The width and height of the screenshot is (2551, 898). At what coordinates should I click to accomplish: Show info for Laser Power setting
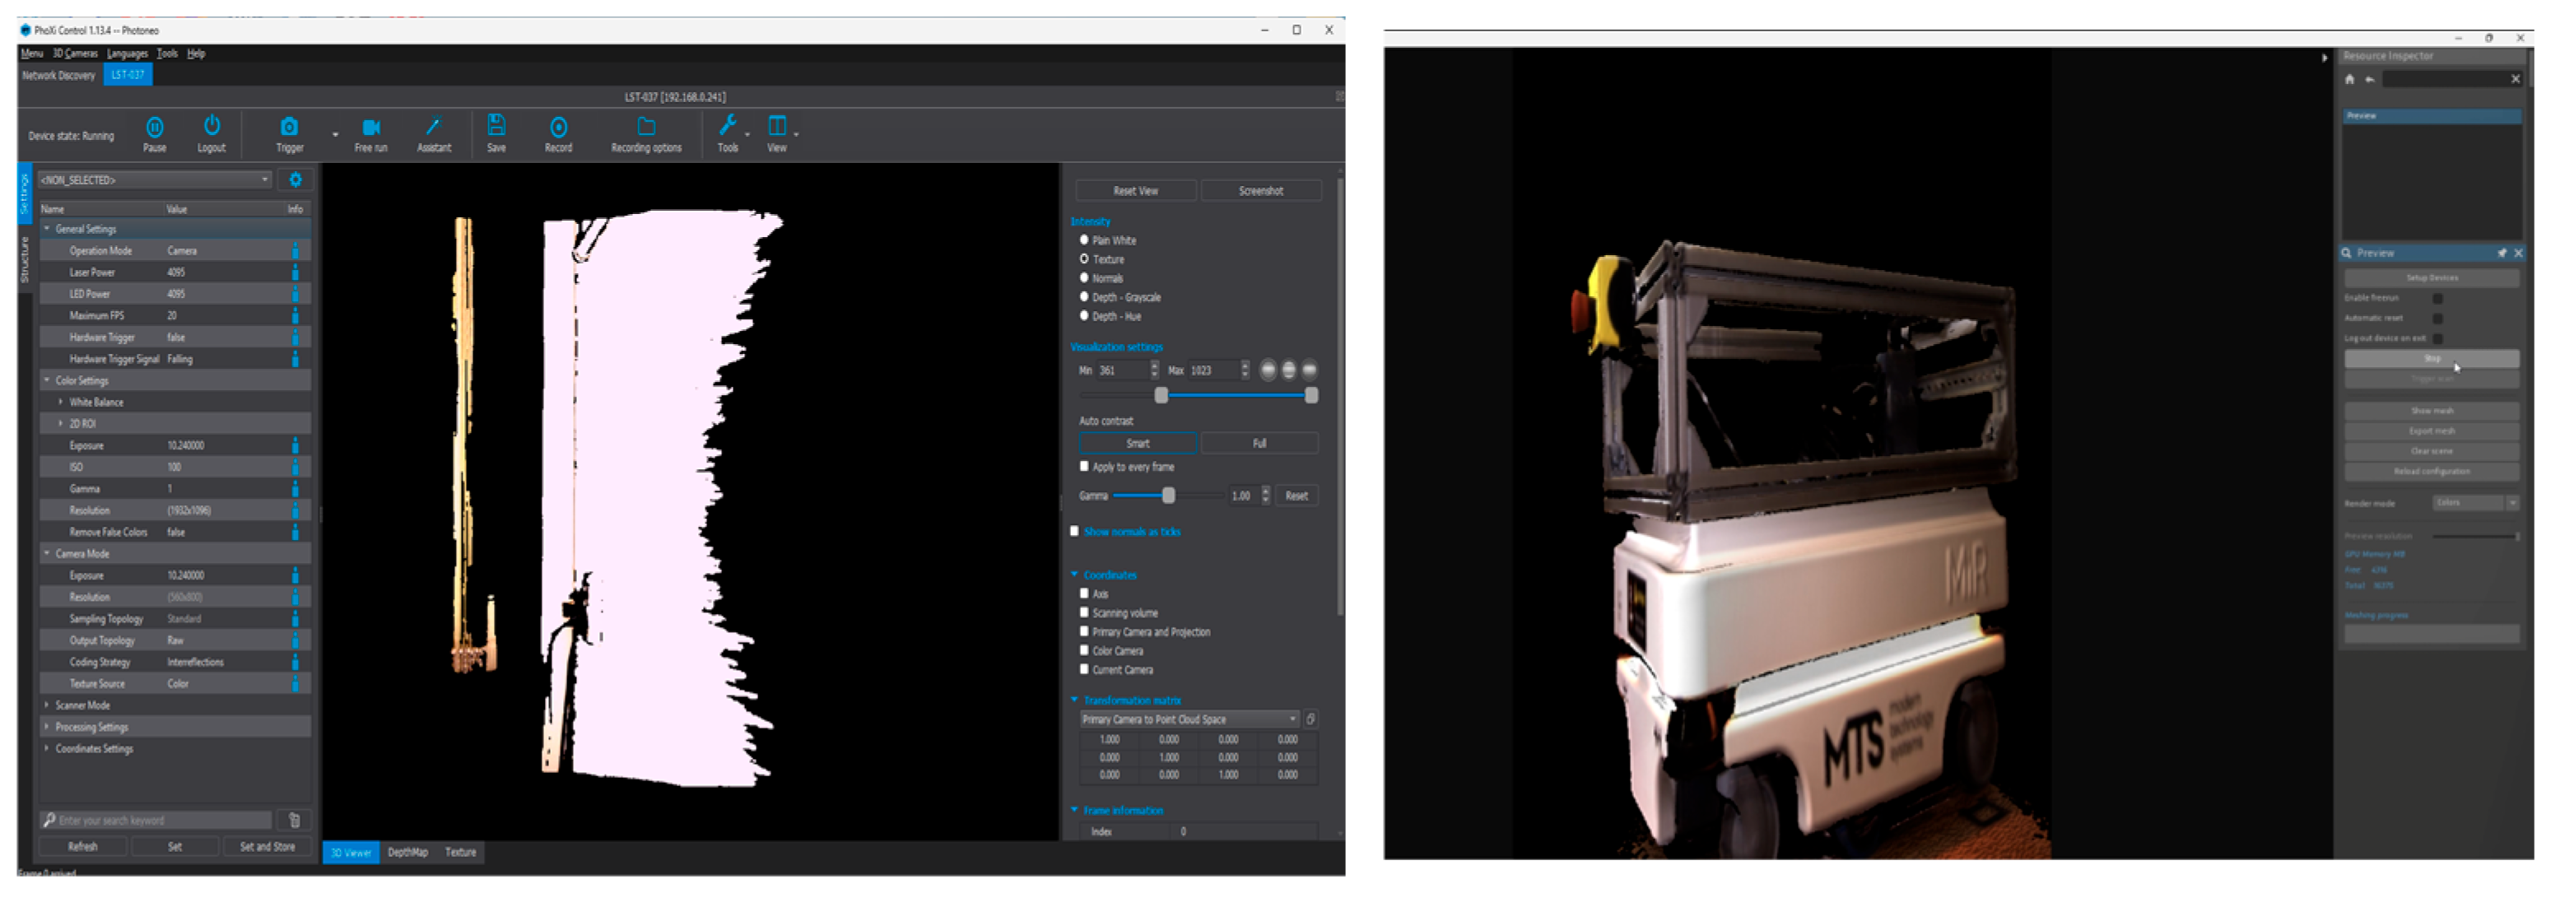[x=296, y=272]
